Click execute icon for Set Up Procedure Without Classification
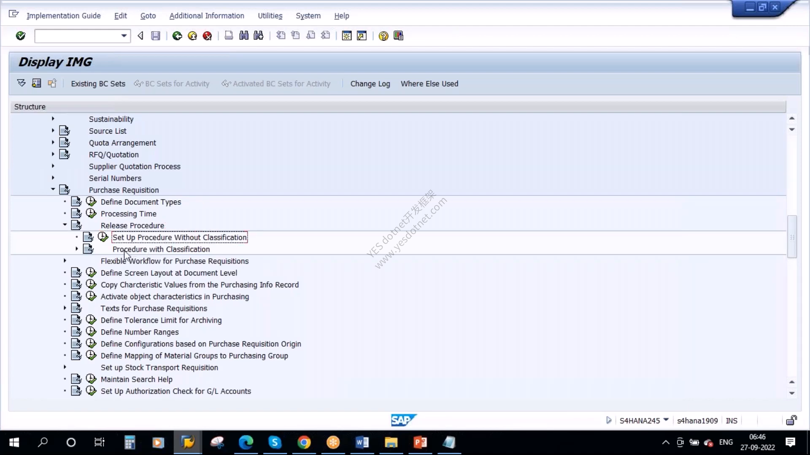The width and height of the screenshot is (810, 455). [103, 237]
